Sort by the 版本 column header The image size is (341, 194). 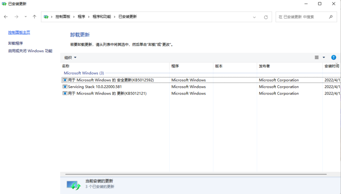click(x=235, y=66)
